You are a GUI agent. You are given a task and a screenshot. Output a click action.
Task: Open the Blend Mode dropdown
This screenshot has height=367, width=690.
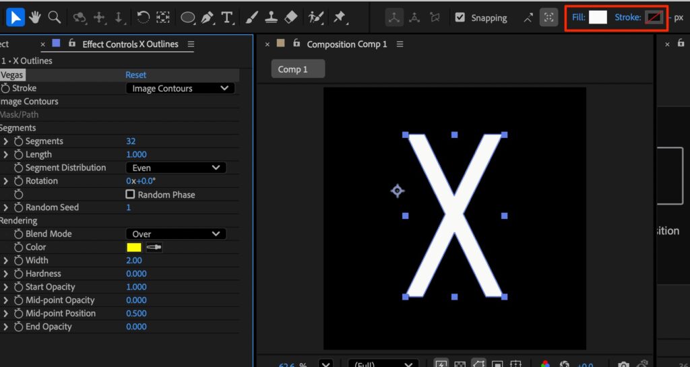point(176,234)
